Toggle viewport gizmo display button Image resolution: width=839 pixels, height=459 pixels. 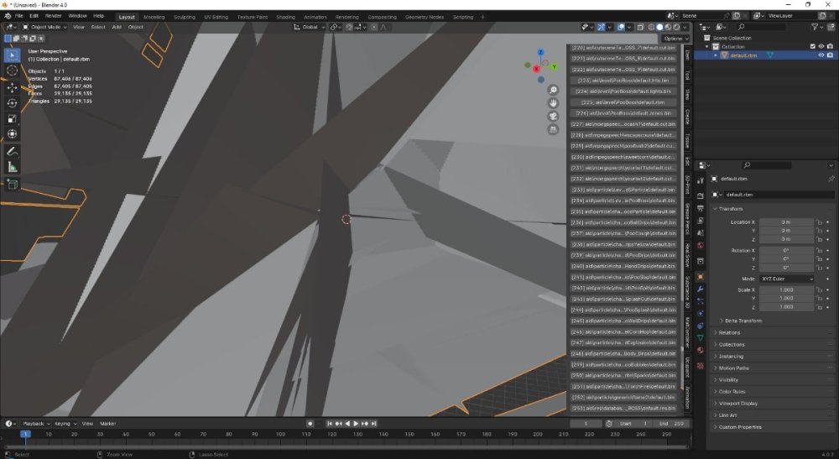602,27
